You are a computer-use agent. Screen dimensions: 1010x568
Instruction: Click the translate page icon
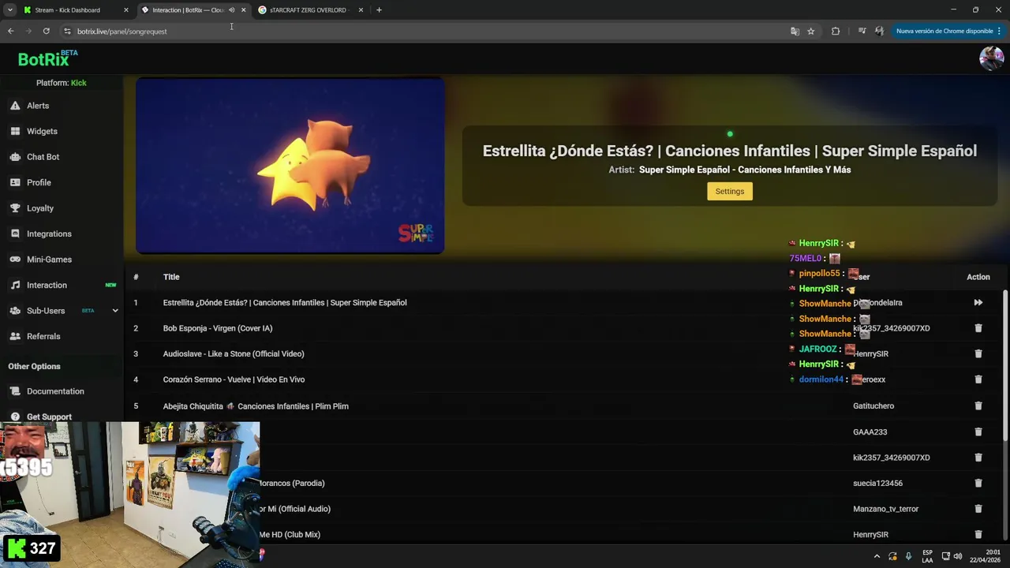pos(795,31)
